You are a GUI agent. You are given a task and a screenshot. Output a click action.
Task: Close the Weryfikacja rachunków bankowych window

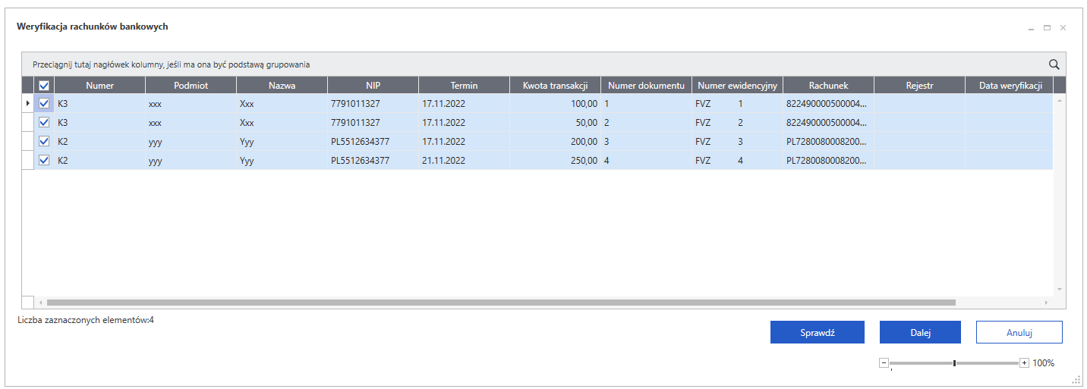(x=1063, y=27)
